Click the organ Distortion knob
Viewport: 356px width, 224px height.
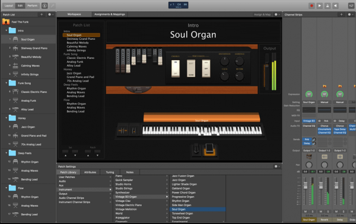pos(224,61)
